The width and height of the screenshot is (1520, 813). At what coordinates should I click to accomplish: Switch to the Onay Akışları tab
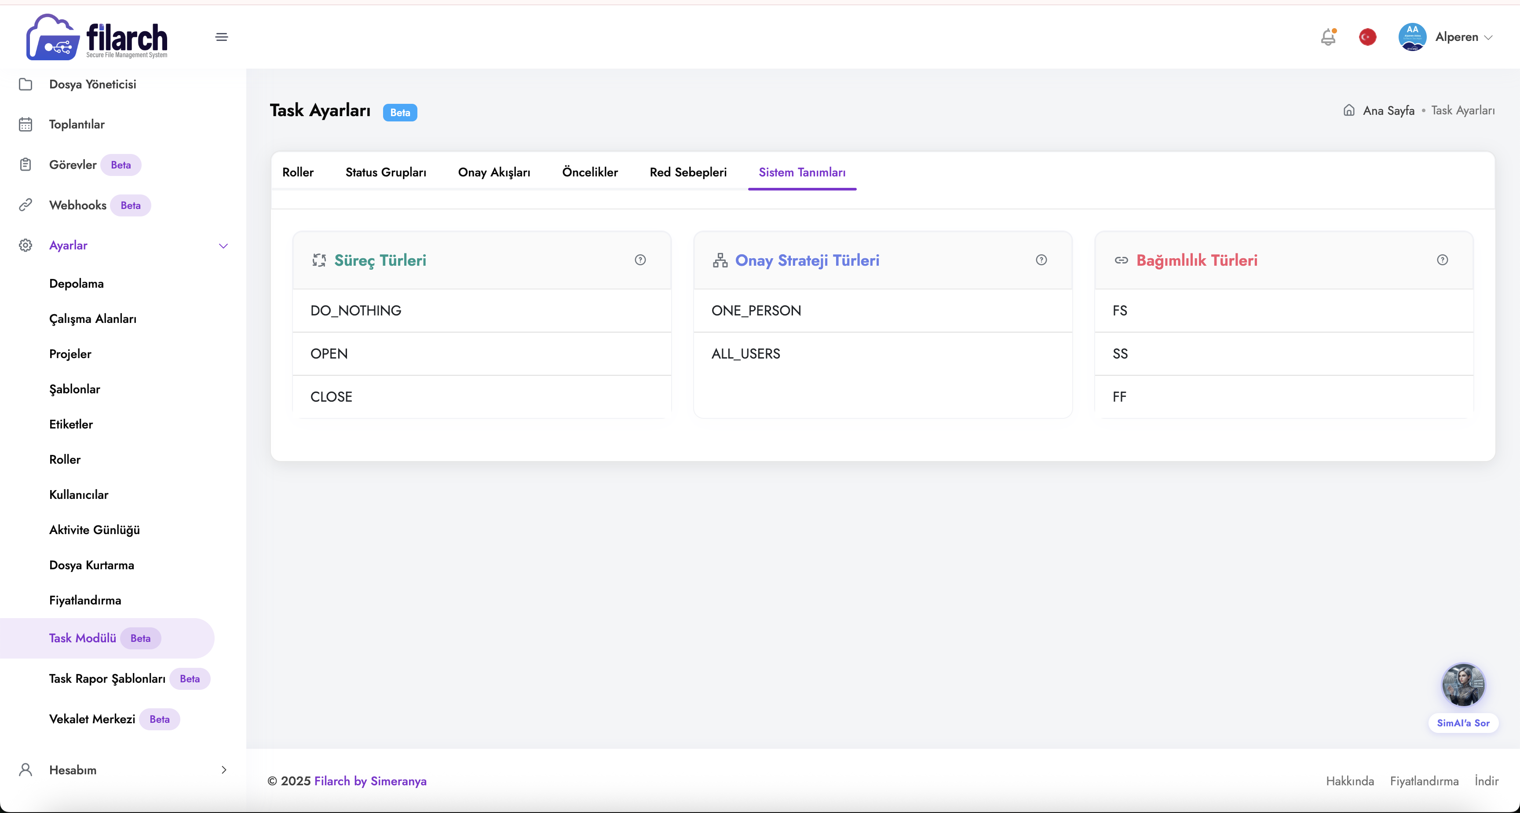tap(494, 172)
